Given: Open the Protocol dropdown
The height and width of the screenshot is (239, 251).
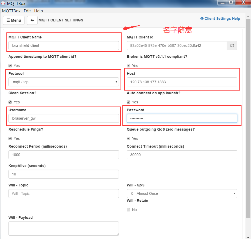Looking at the screenshot, I should pyautogui.click(x=64, y=82).
